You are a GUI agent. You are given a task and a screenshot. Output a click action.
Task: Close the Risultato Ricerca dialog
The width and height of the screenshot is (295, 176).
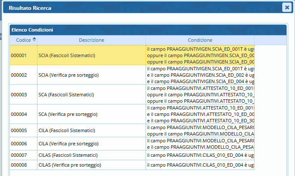coord(286,7)
